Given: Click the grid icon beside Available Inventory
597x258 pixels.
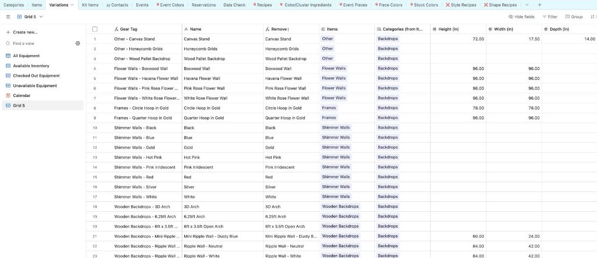Looking at the screenshot, I should (8, 66).
